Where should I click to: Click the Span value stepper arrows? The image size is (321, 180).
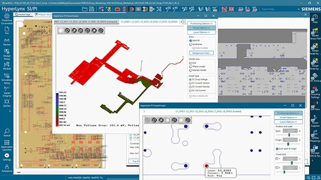click(296, 131)
